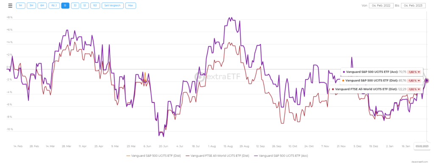The width and height of the screenshot is (434, 167).
Task: Choose the lfd. J range
Action: [x=54, y=6]
